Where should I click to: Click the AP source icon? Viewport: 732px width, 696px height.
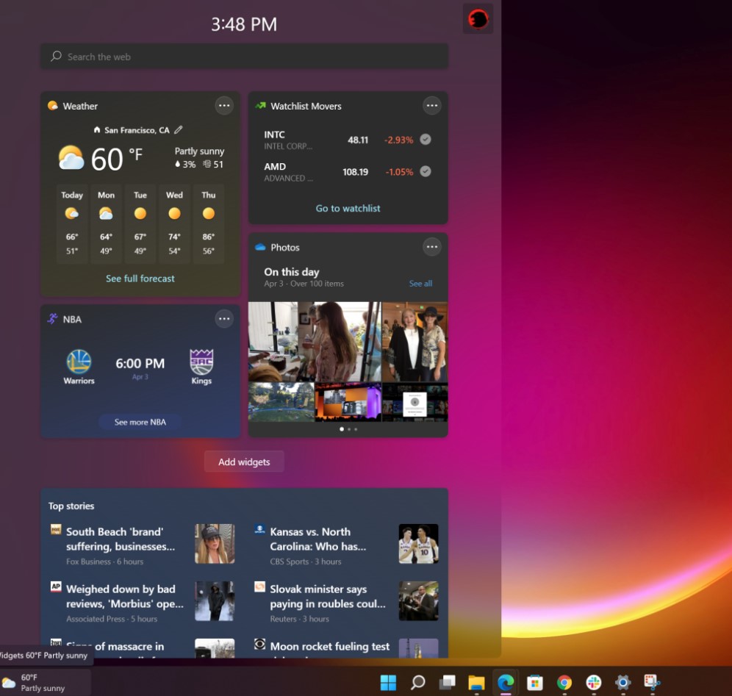click(x=56, y=586)
